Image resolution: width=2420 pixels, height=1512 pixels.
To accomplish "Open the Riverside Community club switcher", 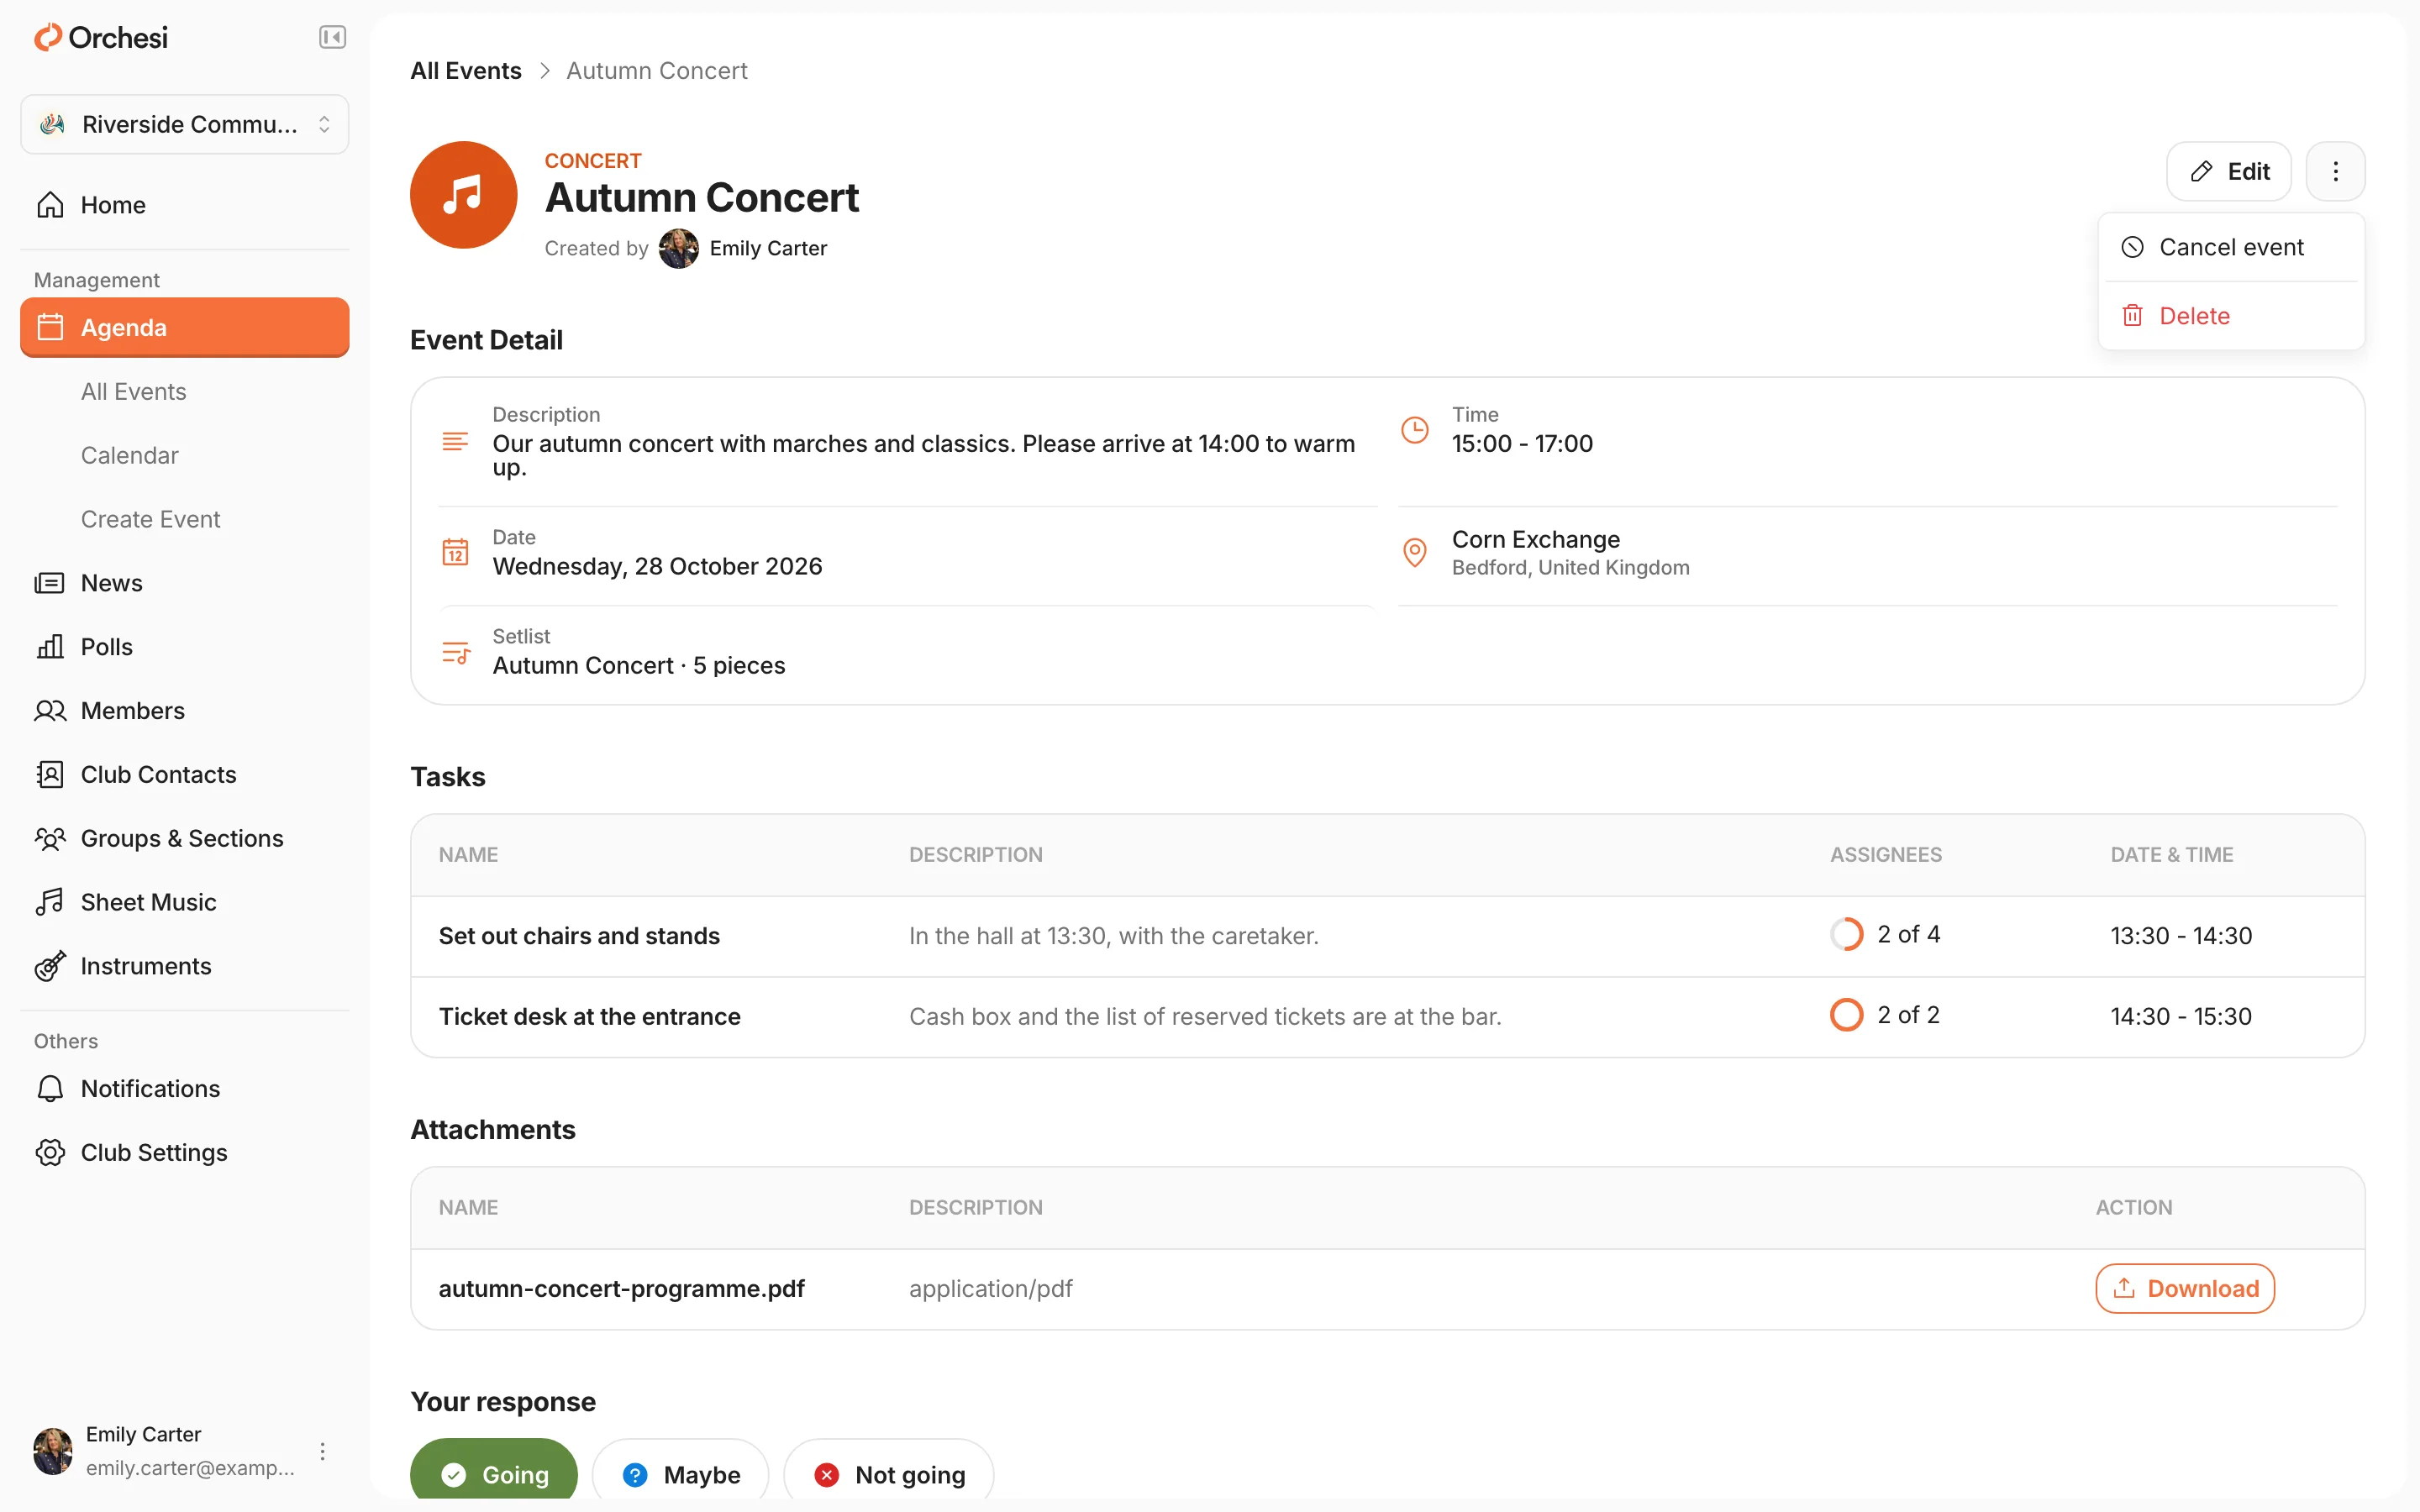I will click(185, 124).
